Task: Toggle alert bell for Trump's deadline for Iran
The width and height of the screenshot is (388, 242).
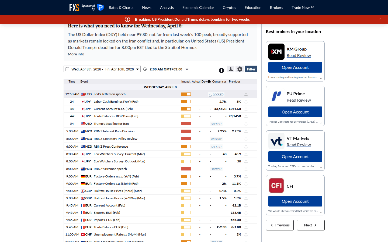Action: [x=246, y=124]
